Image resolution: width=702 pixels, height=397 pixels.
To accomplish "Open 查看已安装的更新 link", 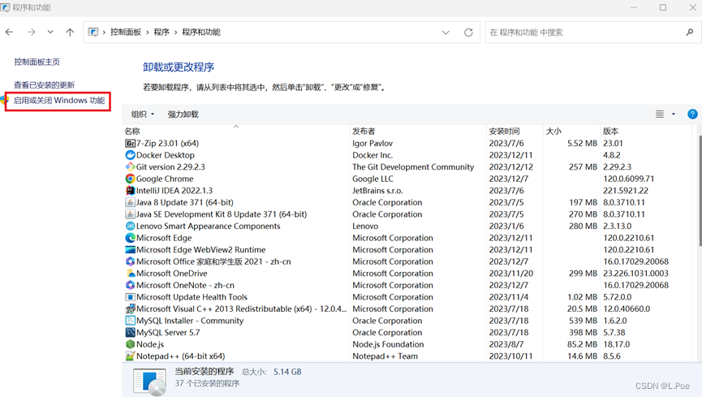I will point(45,85).
